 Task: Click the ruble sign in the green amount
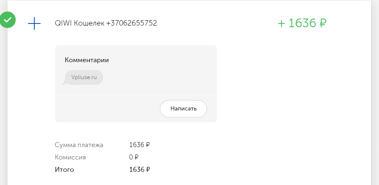coord(323,23)
